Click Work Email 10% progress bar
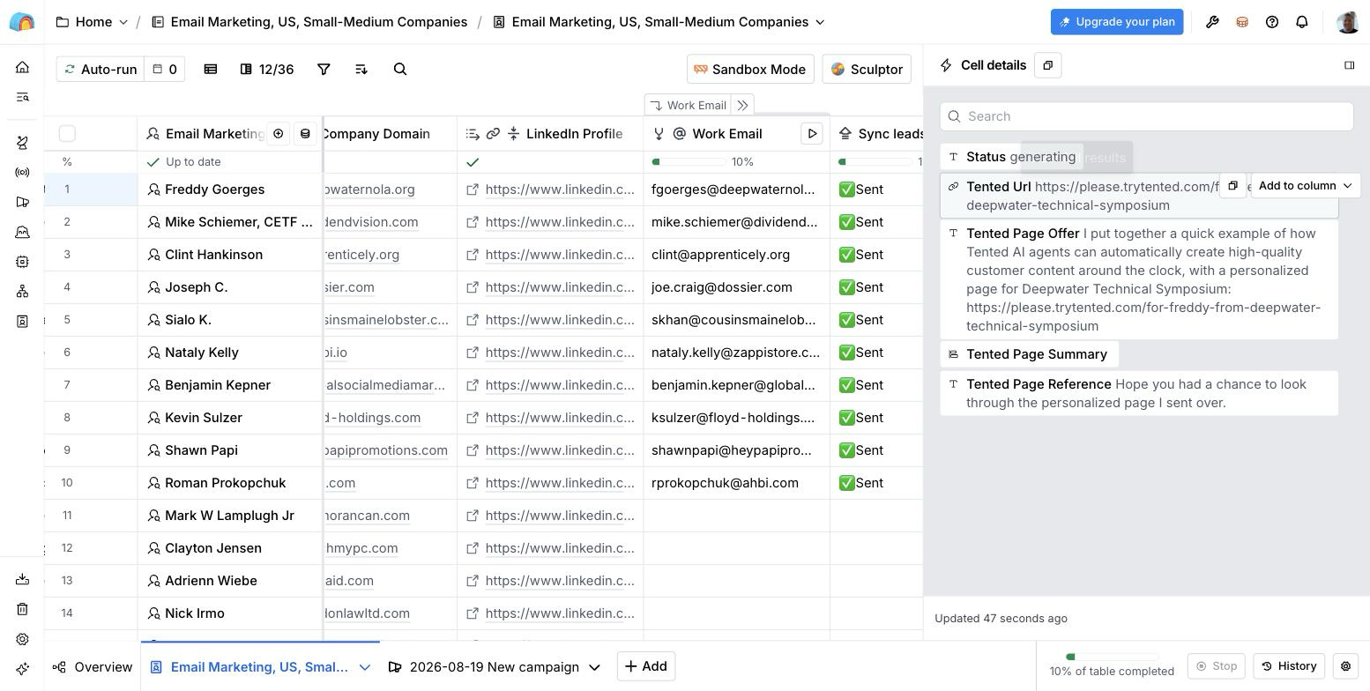Screen dimensions: 1370x691 [689, 162]
